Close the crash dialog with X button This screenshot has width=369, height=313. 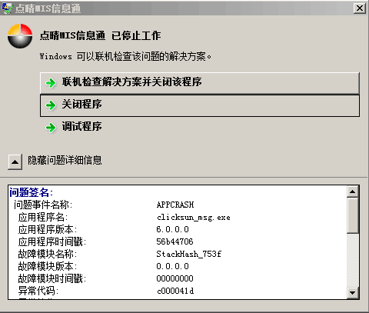[x=360, y=8]
